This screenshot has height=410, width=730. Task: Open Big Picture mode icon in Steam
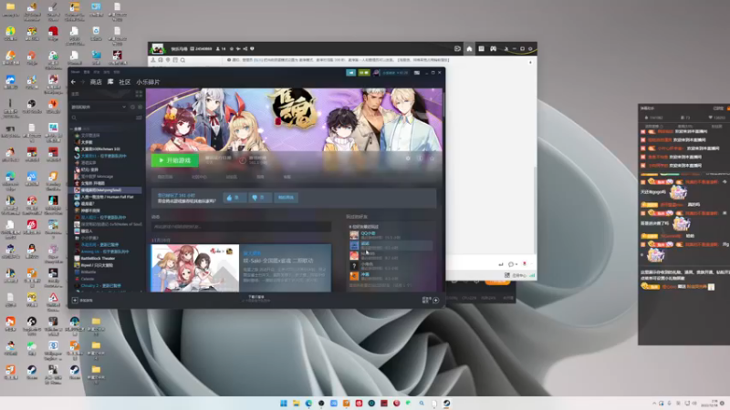coord(417,73)
